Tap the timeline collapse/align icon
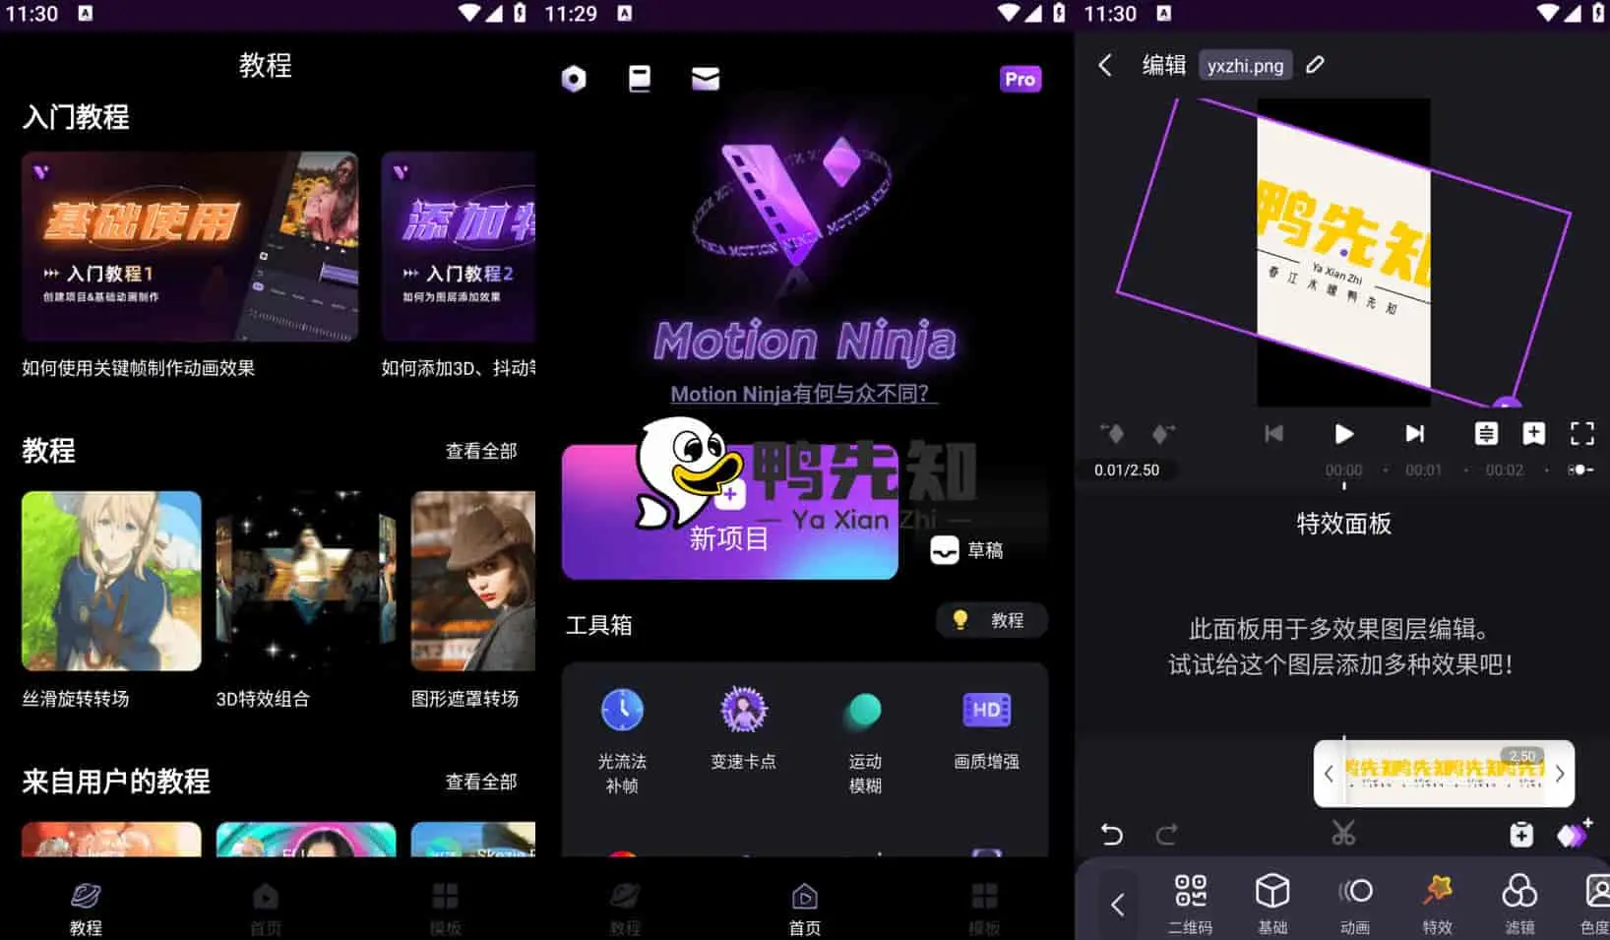The height and width of the screenshot is (940, 1610). 1486,433
